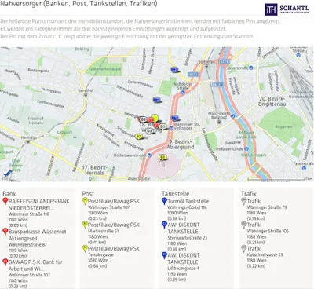Screen dimensions: 314x289
Task: Click the grey pin beside Trafik Währinger Straße 79
Action: (x=244, y=201)
